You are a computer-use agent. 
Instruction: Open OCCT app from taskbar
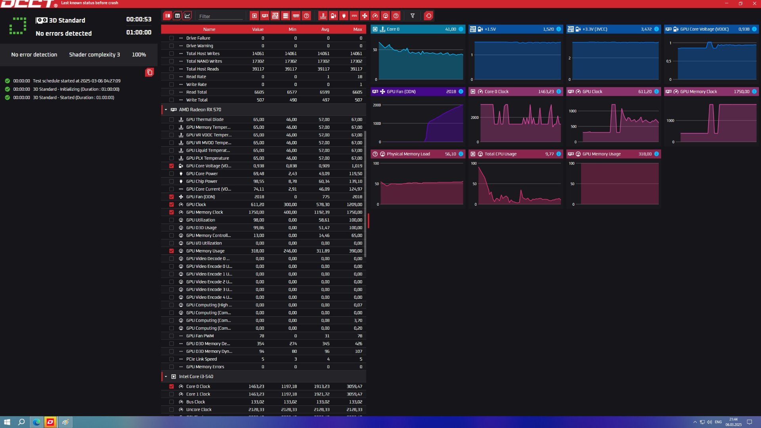[50, 422]
